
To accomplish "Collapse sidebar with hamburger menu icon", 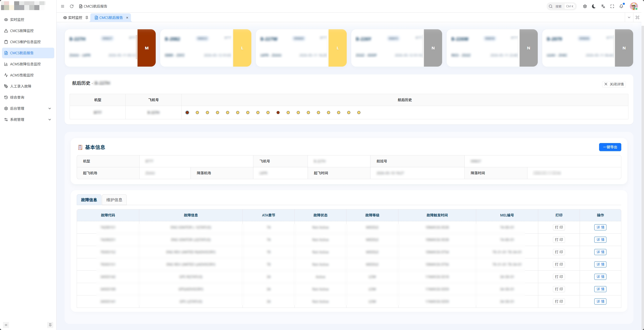I will 63,6.
